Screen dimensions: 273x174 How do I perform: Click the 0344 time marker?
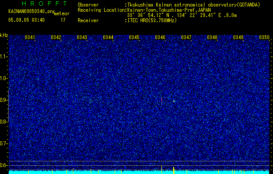tap(108, 37)
